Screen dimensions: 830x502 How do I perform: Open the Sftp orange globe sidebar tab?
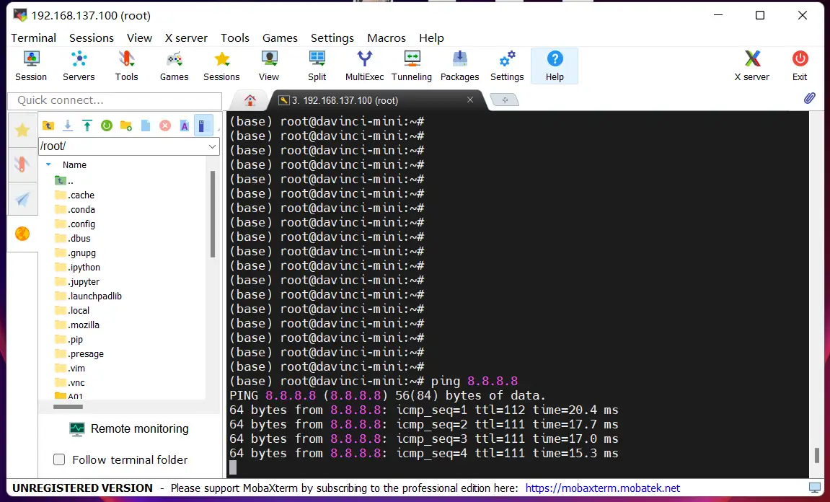click(x=22, y=234)
